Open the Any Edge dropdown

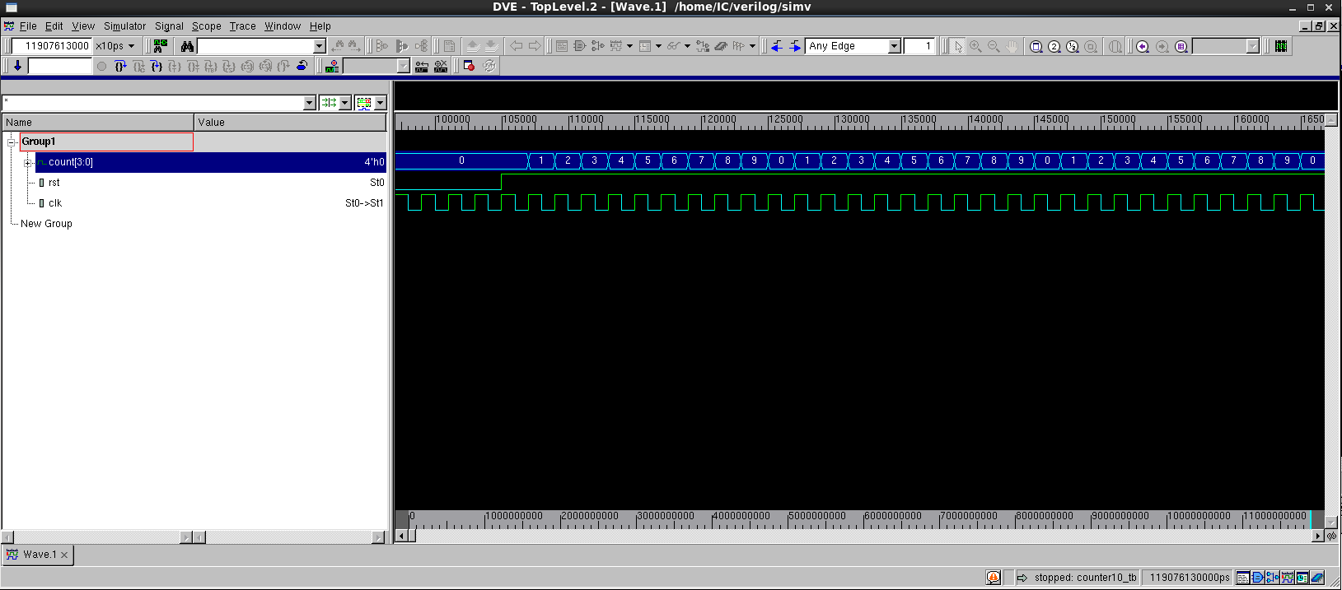click(x=894, y=46)
